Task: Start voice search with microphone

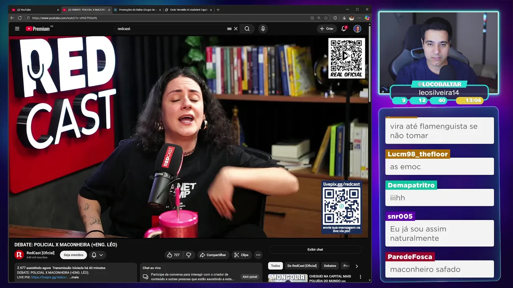Action: tap(263, 29)
